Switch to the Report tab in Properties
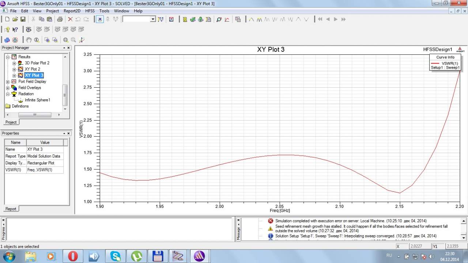This screenshot has height=263, width=468. 11,209
